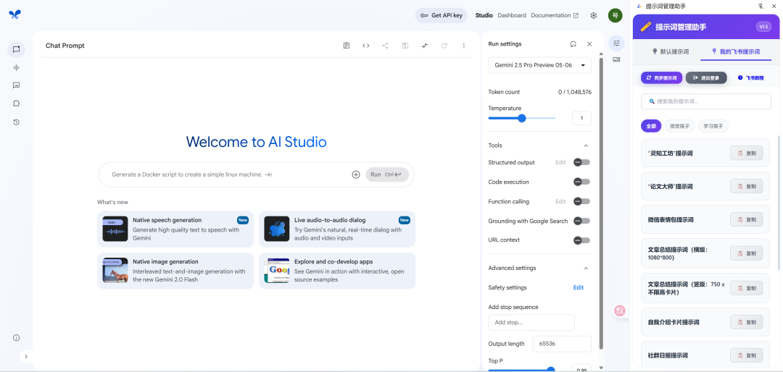Select the 学习橘子 filter chip

pyautogui.click(x=713, y=126)
